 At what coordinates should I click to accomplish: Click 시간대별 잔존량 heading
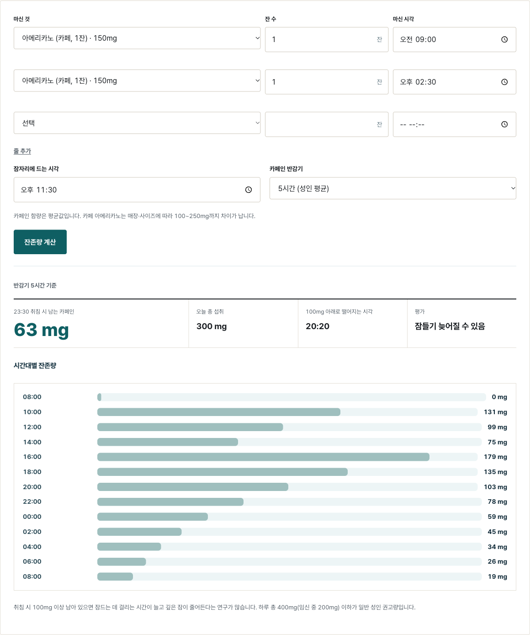click(x=35, y=365)
